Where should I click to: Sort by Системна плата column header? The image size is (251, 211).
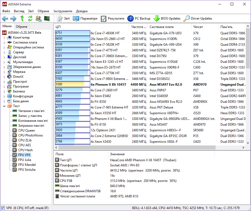coord(170,27)
